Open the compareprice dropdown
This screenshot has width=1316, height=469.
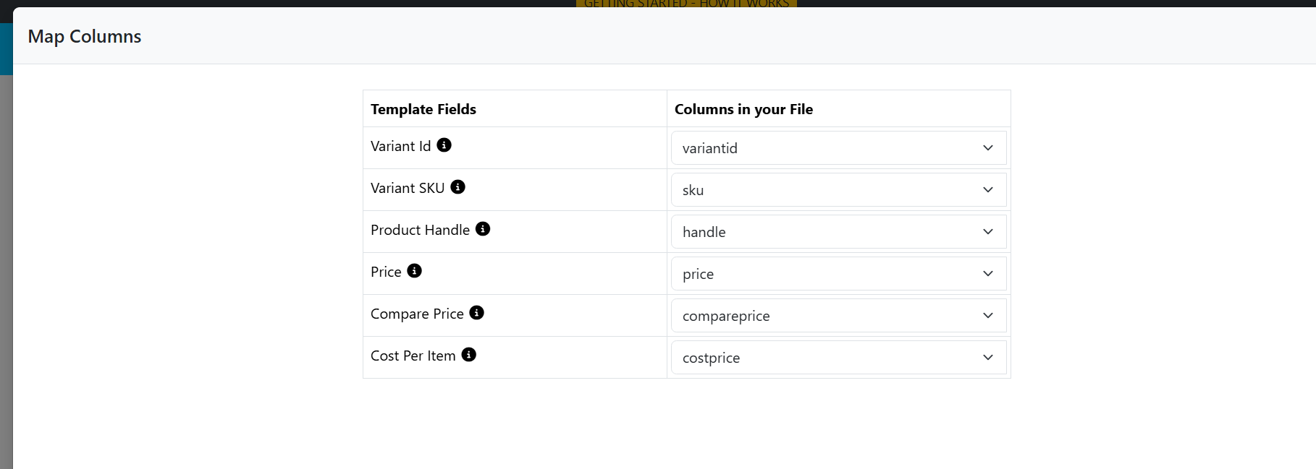click(838, 316)
